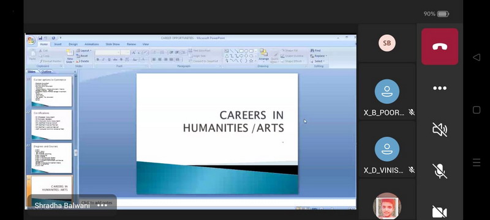Unmute the microphone in call controls
490x220 pixels.
tap(439, 170)
